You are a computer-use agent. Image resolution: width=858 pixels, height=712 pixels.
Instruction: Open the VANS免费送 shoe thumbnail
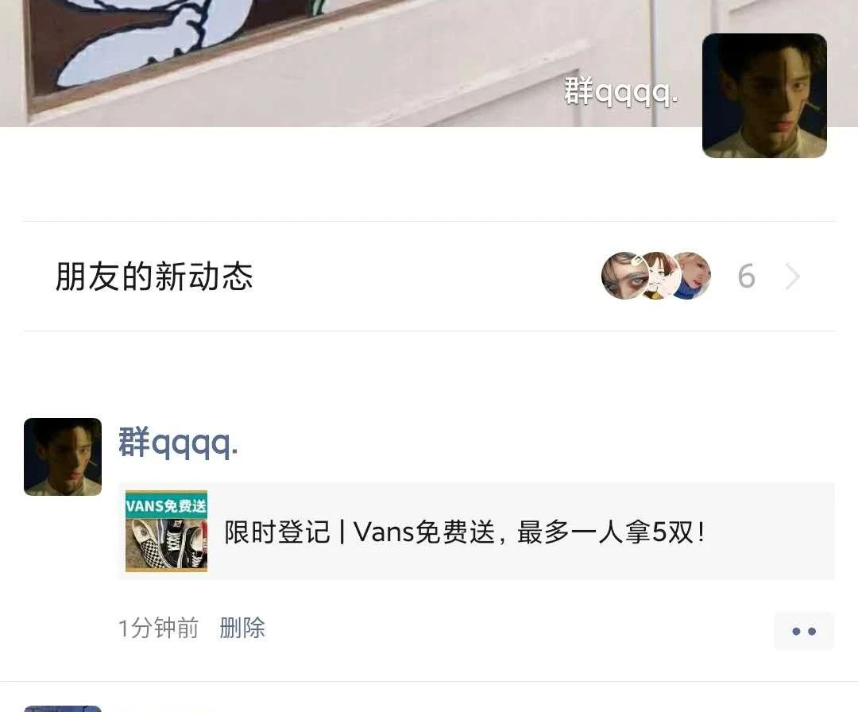coord(166,531)
